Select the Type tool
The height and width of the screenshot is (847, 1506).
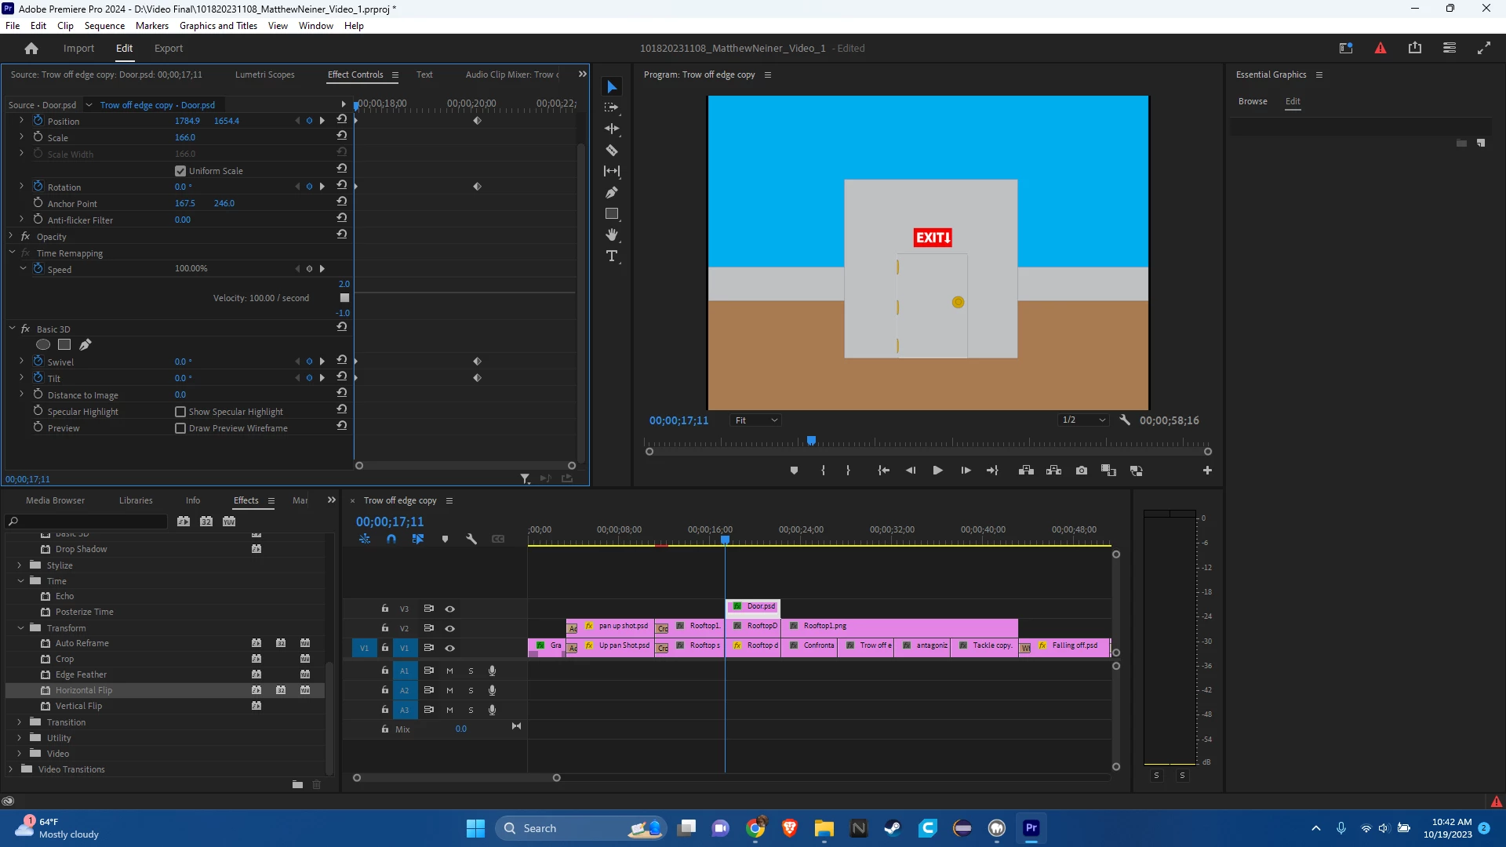tap(612, 256)
